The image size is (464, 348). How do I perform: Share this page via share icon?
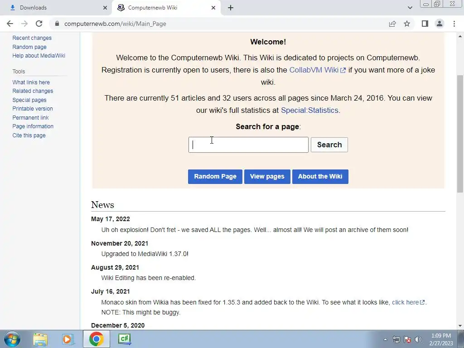coord(392,24)
